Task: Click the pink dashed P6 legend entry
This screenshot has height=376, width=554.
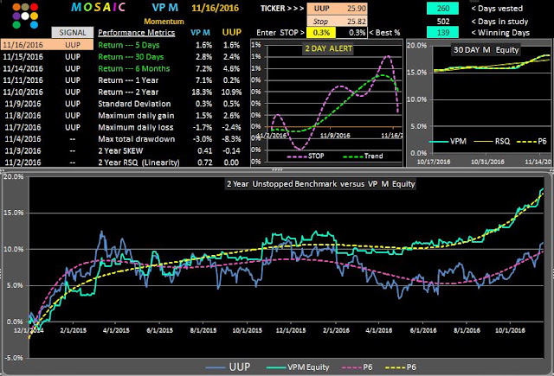Action: 358,367
